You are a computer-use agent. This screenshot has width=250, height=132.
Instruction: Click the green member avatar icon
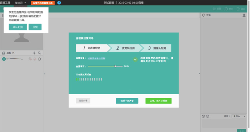point(4,59)
